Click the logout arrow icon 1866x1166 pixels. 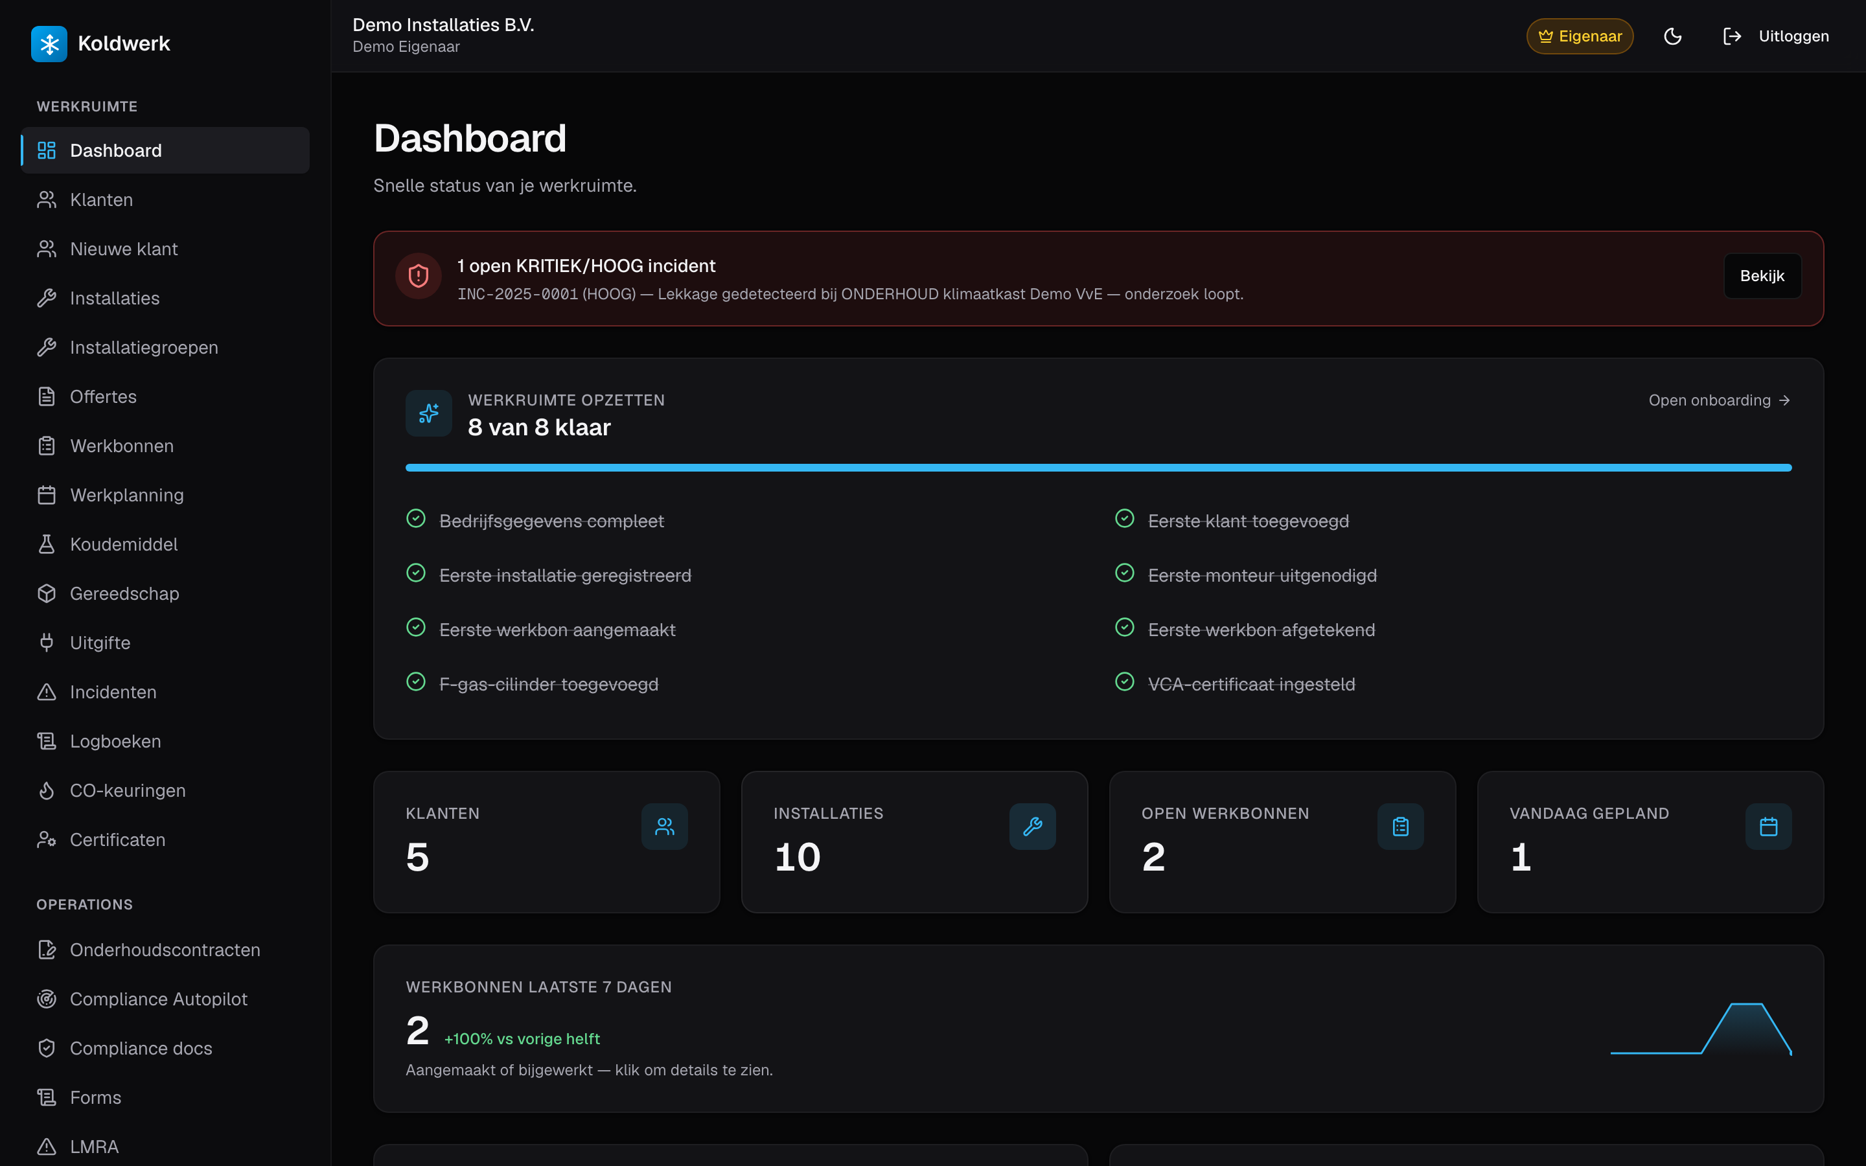(1732, 36)
